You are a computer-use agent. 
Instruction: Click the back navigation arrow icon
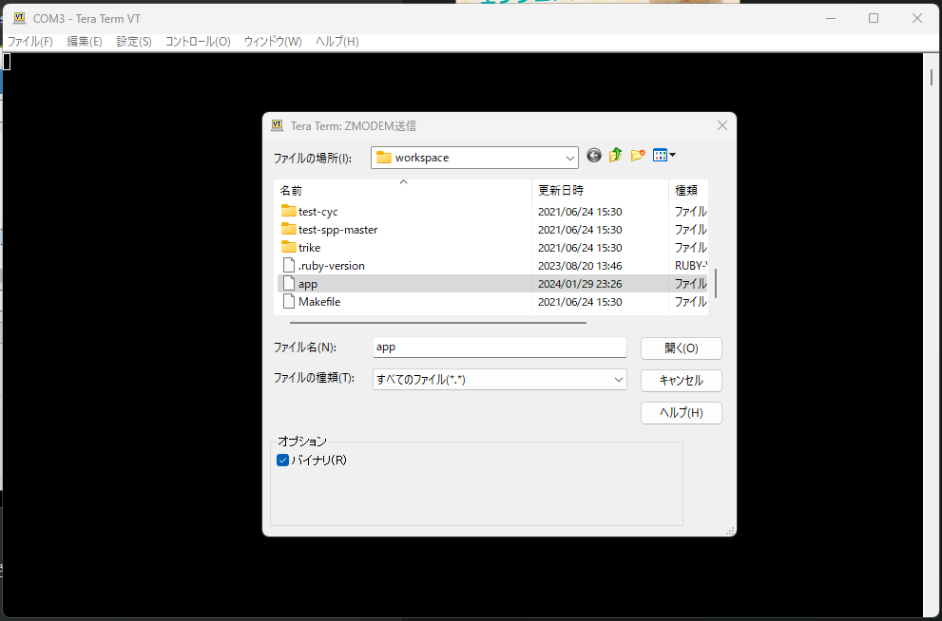click(x=593, y=155)
